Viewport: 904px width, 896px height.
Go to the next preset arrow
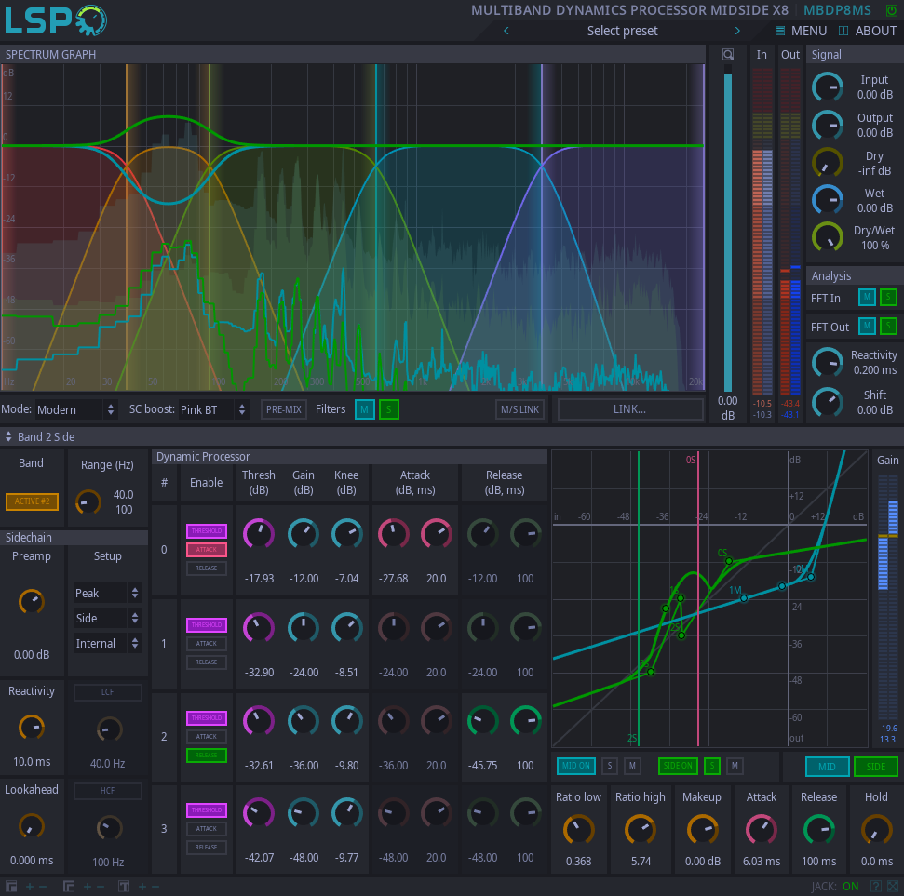[x=738, y=31]
